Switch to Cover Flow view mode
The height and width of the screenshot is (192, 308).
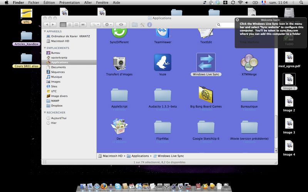coord(83,25)
